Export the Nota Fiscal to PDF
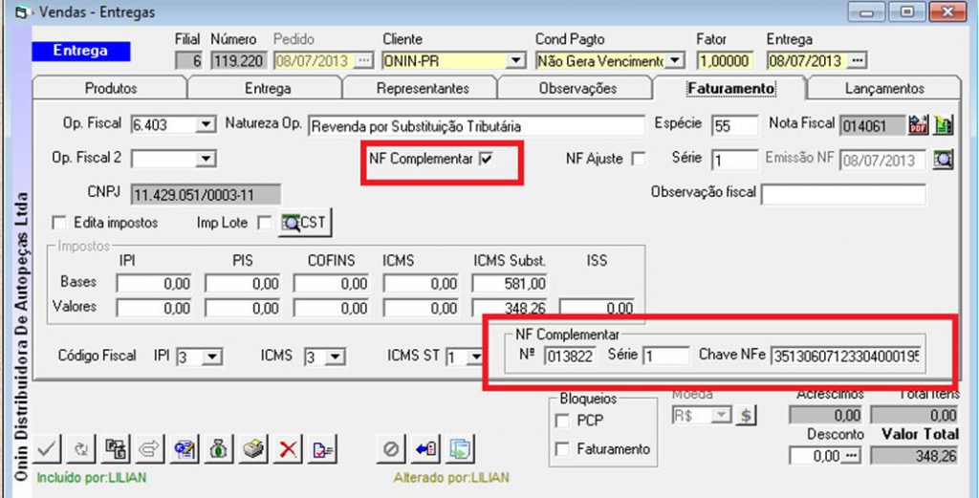 coord(919,125)
